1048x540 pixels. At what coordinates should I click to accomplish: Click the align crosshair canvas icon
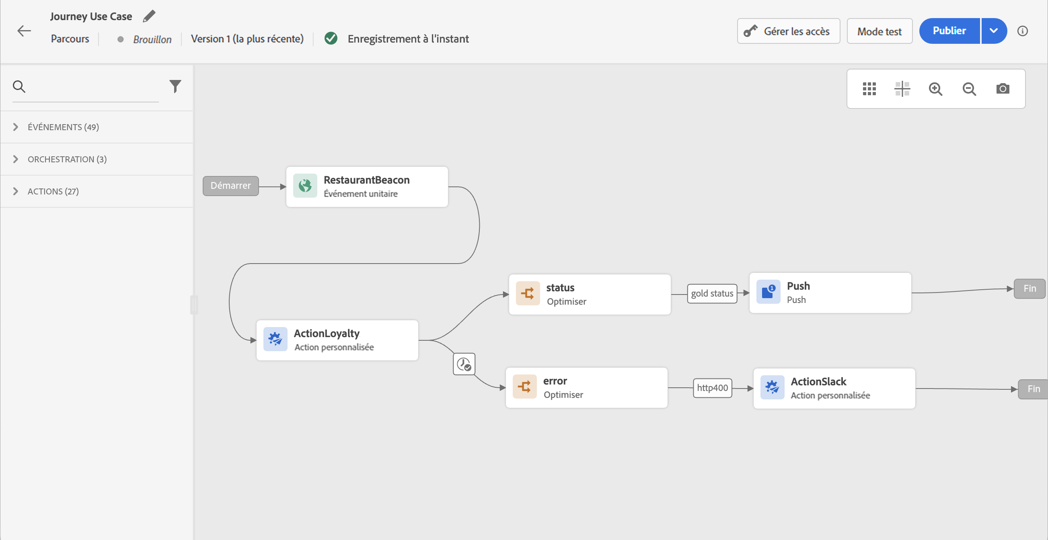pyautogui.click(x=902, y=89)
